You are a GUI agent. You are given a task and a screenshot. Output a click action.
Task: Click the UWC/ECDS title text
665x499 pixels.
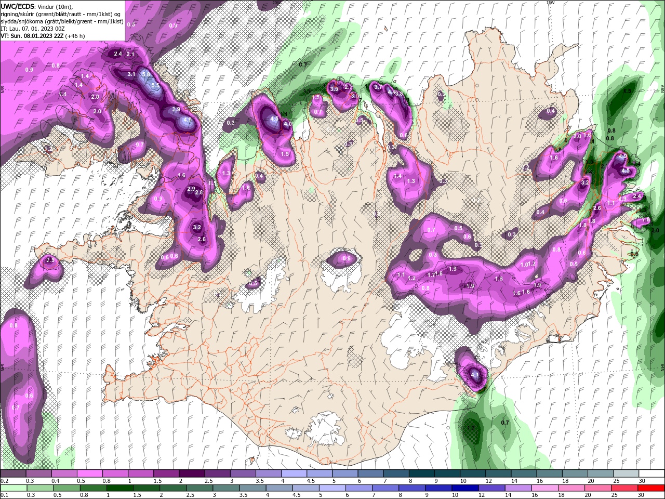(x=18, y=6)
